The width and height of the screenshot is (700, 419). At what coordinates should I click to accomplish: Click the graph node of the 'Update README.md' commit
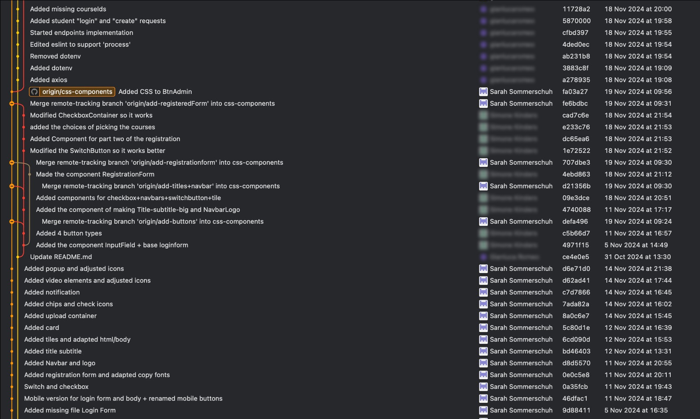(17, 257)
